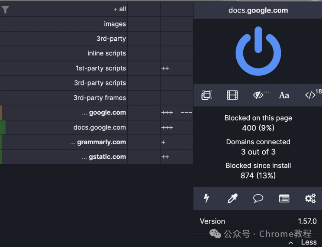The height and width of the screenshot is (247, 322).
Task: Click the google.com domain row
Action: click(64, 113)
